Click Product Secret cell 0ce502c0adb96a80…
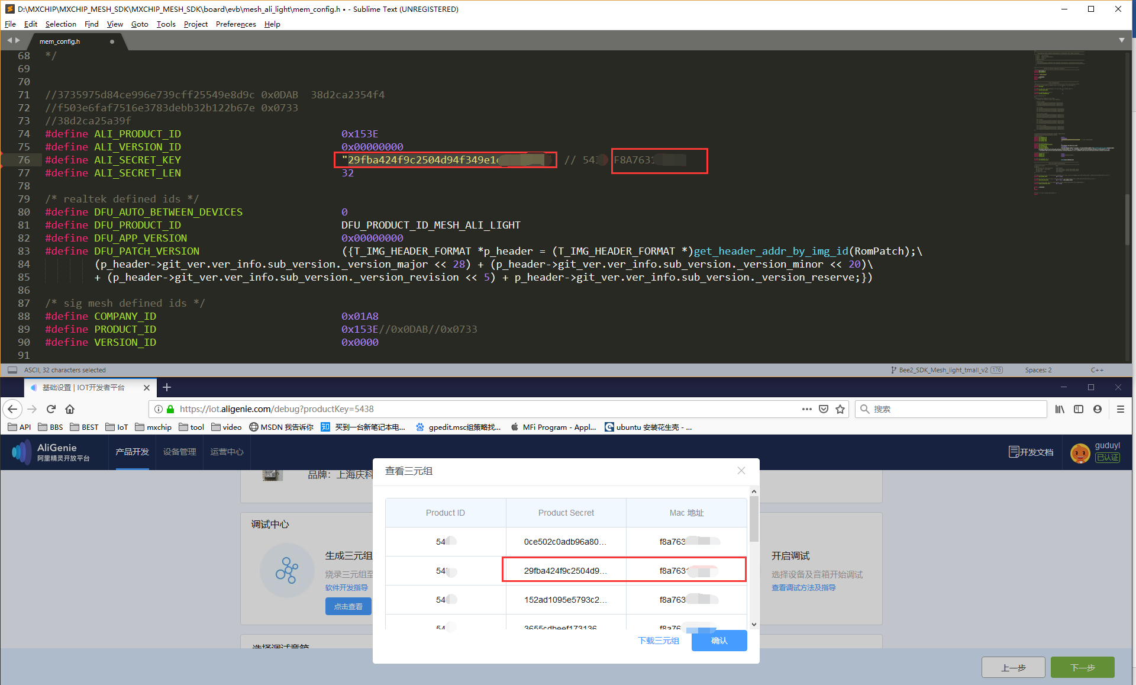Screen dimensions: 1136x685 pos(566,542)
